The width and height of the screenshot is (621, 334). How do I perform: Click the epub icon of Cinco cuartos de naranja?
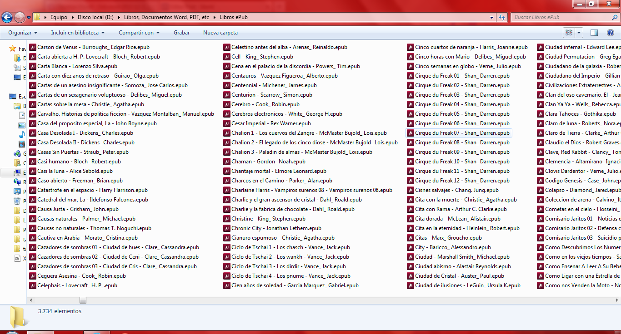click(411, 47)
